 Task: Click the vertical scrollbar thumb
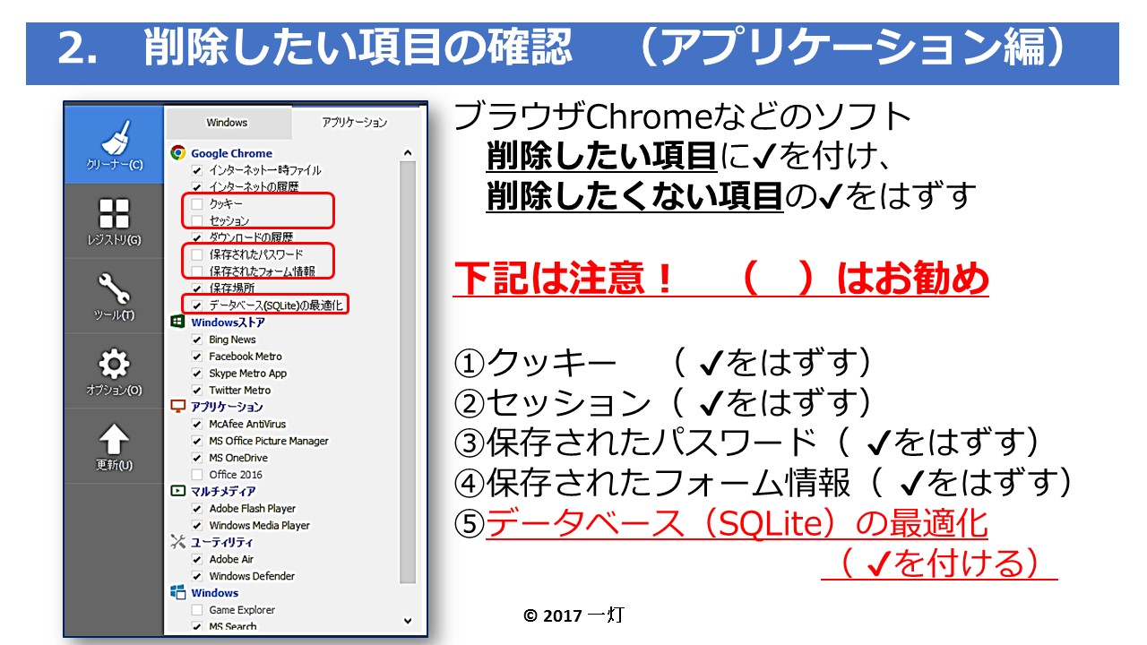pyautogui.click(x=408, y=372)
